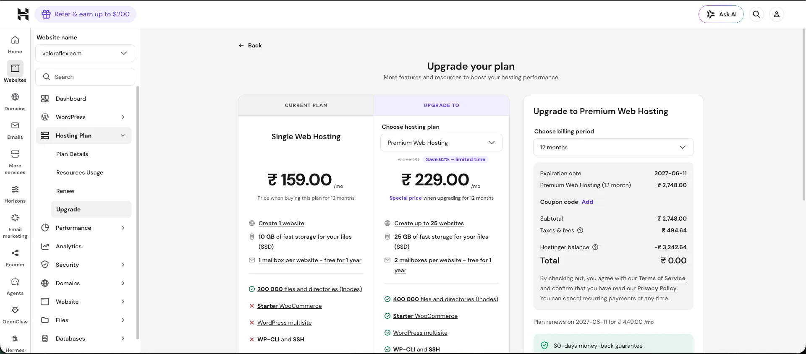Viewport: 806px width, 354px height.
Task: Click WordPress multisite in upgrade plan
Action: (420, 333)
